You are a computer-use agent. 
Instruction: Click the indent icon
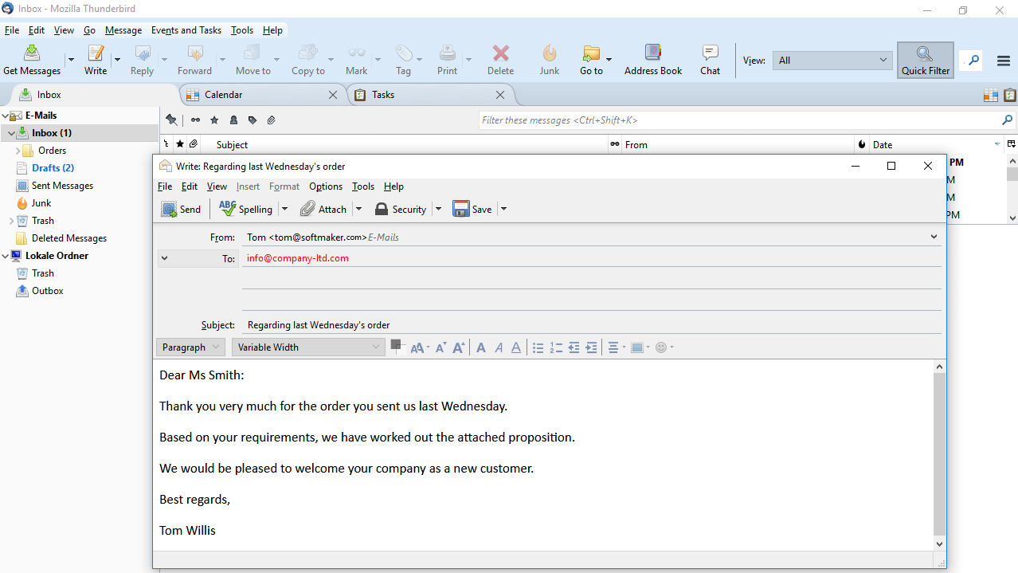591,347
